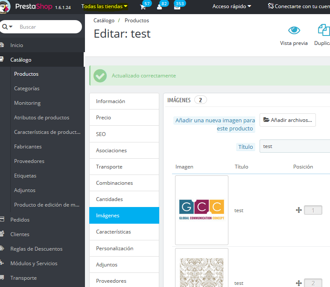Open the search type dropdown arrow

(x=11, y=27)
